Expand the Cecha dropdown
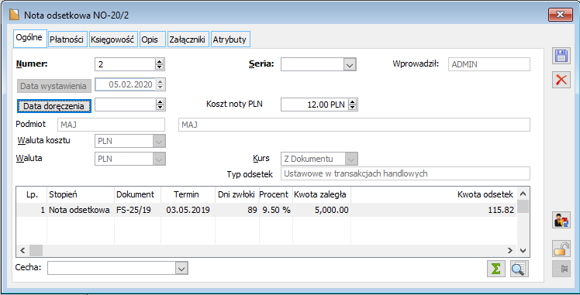580x295 pixels. coord(181,269)
